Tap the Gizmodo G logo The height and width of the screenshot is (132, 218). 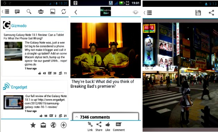[x=7, y=25]
